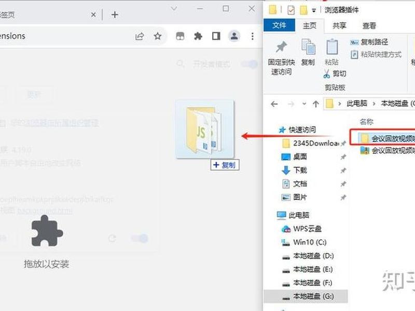Go forward in Explorer navigation
This screenshot has width=415, height=311.
[x=291, y=104]
